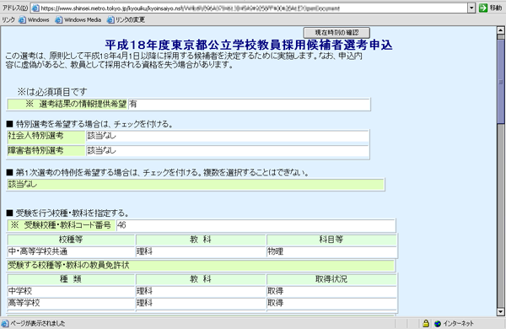Click the code number field showing 46

coord(256,225)
